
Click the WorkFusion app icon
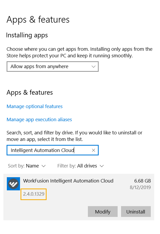point(13,184)
